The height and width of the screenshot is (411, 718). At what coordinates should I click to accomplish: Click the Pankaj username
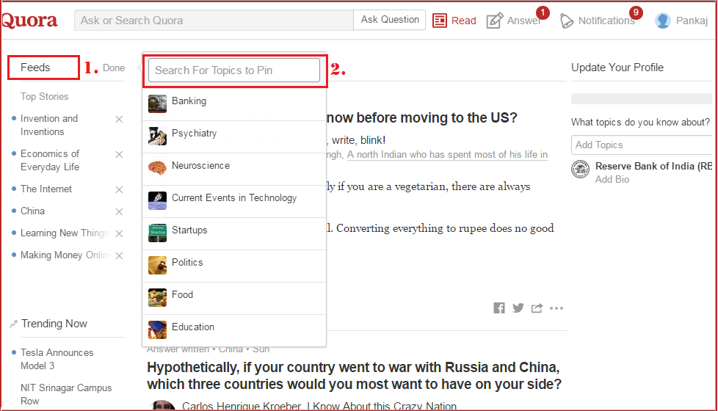(x=692, y=21)
